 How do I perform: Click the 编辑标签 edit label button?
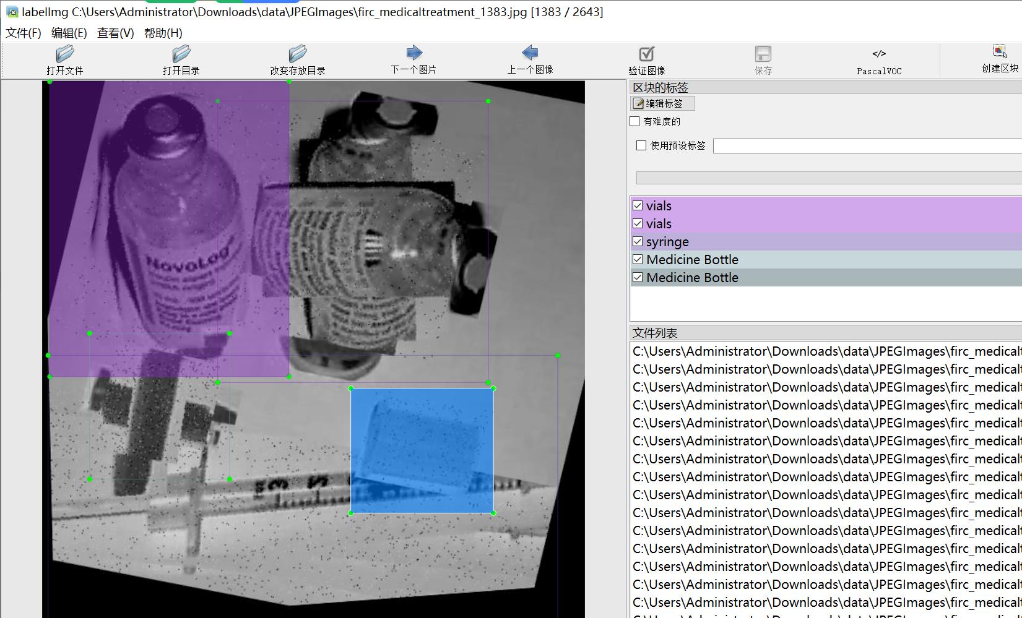(x=663, y=103)
